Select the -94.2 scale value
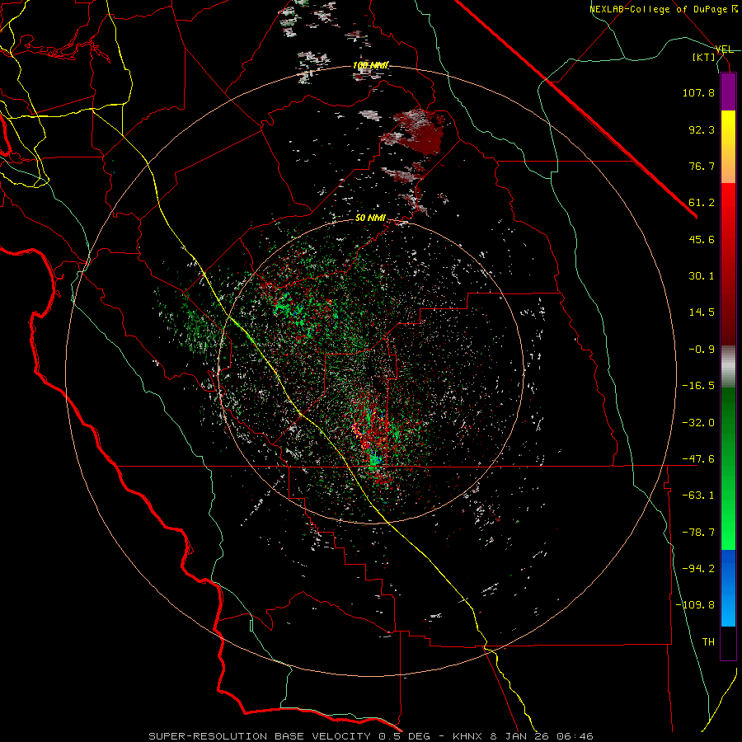Viewport: 742px width, 742px height. click(698, 569)
